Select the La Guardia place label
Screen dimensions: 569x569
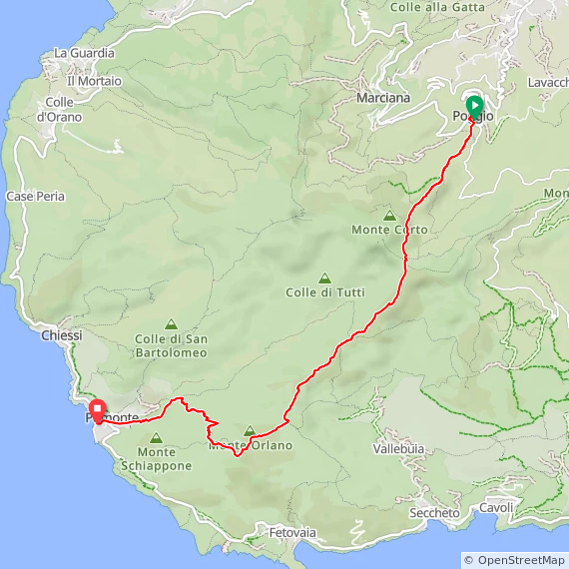[84, 53]
